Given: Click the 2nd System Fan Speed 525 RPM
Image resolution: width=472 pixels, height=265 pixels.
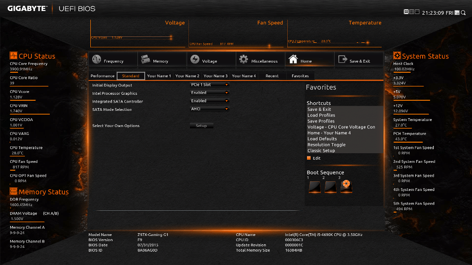Looking at the screenshot, I should coord(404,167).
